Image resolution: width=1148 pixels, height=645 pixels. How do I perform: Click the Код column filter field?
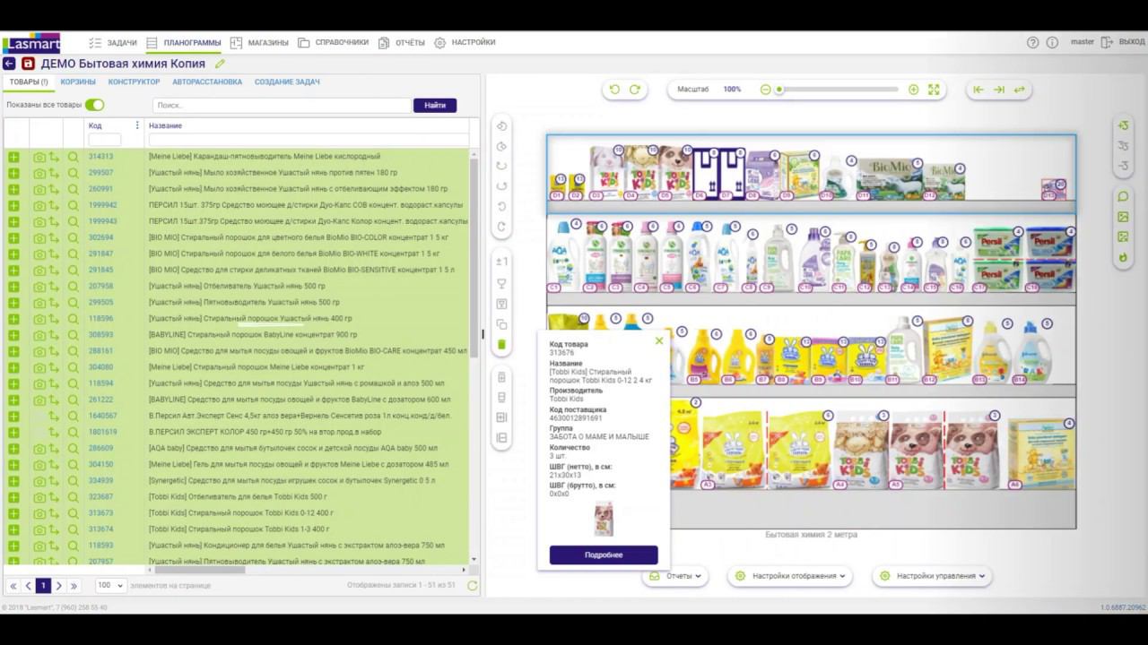click(x=105, y=140)
